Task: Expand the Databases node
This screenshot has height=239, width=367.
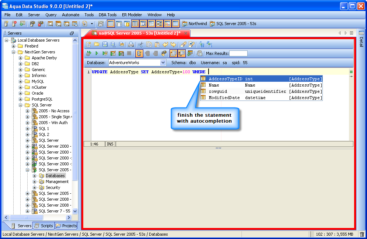Action: [35, 176]
